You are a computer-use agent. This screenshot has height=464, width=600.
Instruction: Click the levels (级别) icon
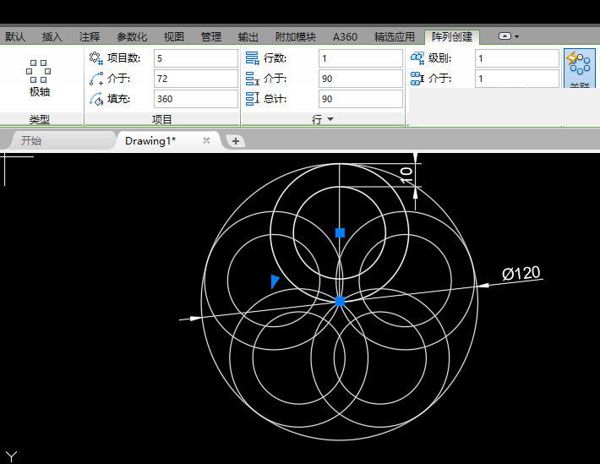(x=417, y=58)
